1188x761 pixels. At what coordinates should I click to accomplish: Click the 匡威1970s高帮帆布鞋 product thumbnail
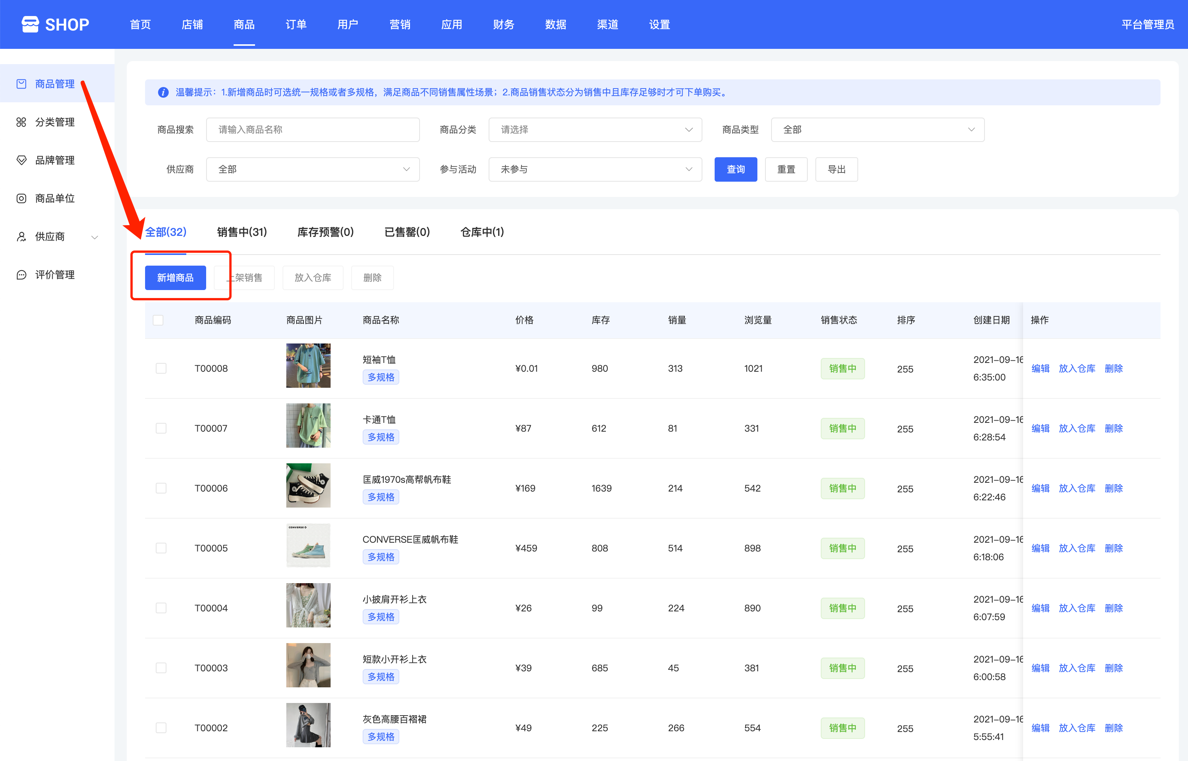(x=308, y=485)
